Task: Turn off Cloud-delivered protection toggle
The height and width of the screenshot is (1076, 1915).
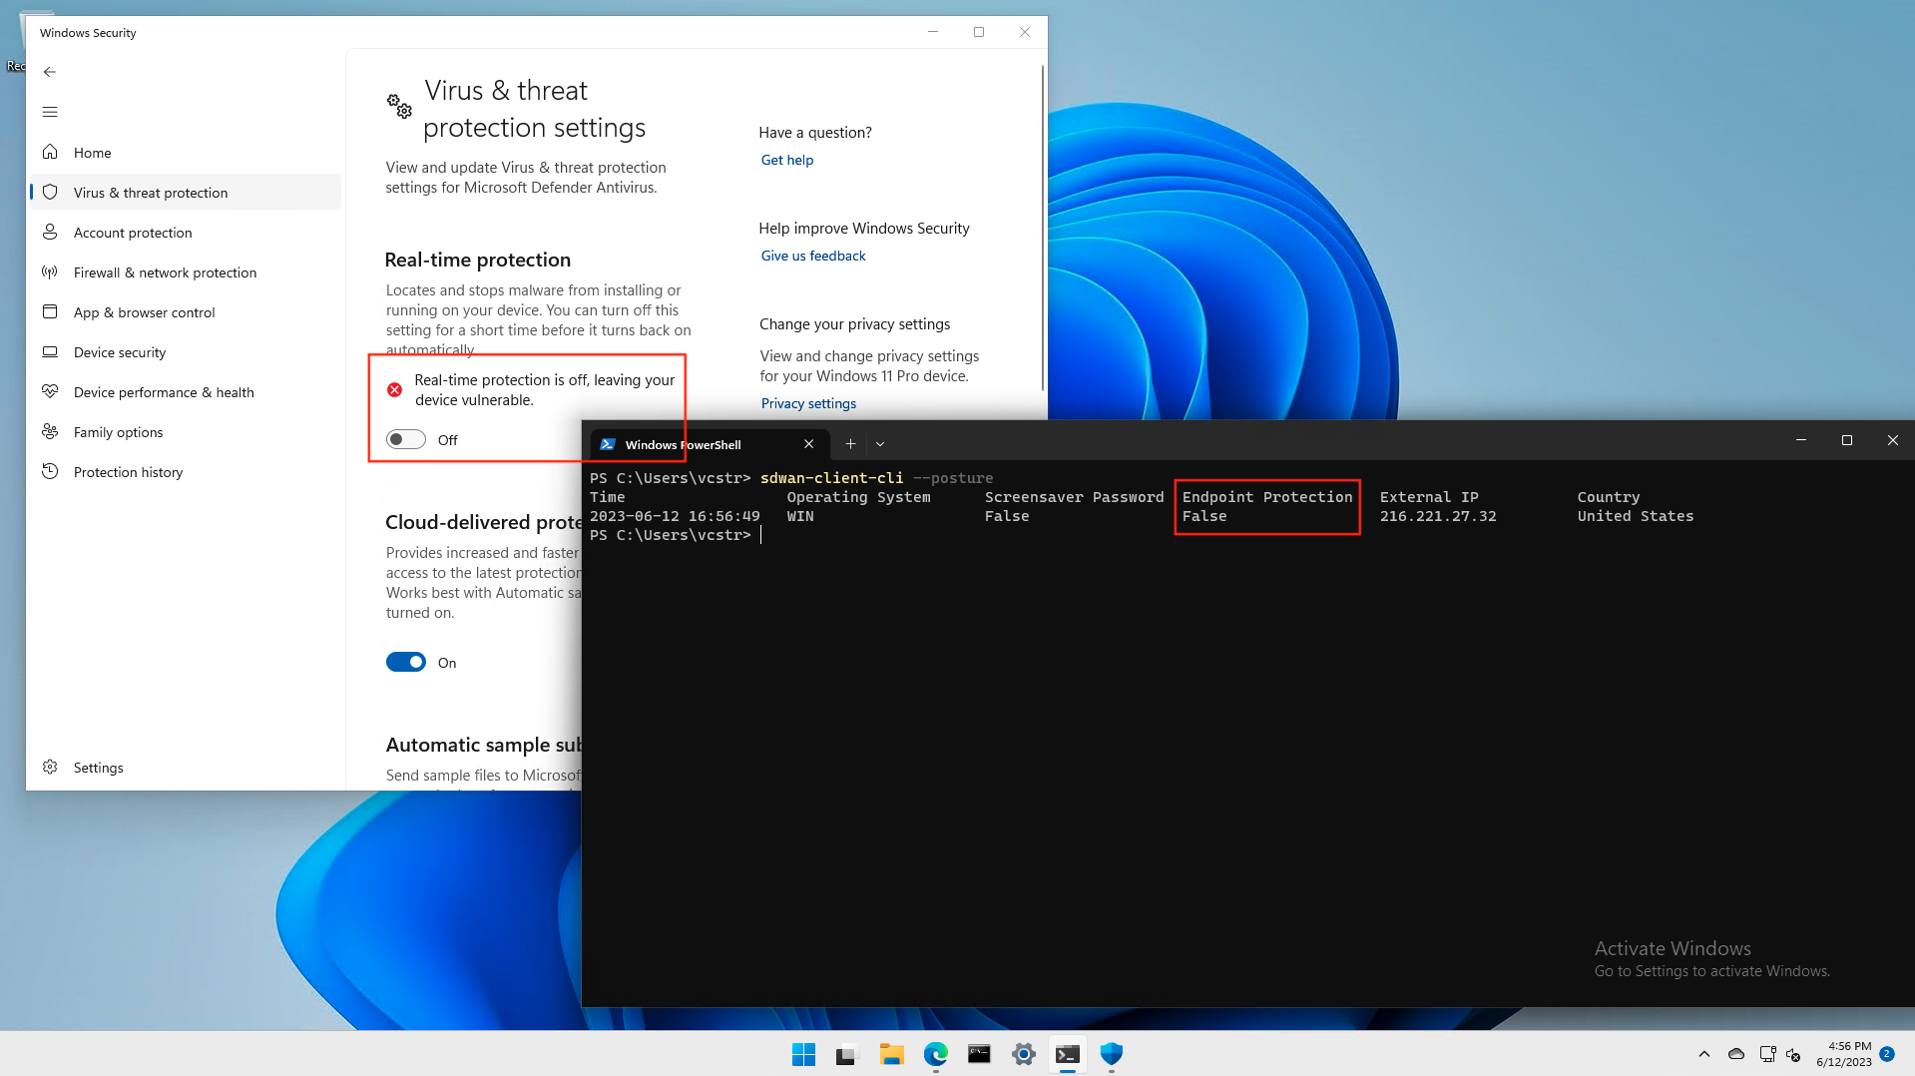Action: coord(406,663)
